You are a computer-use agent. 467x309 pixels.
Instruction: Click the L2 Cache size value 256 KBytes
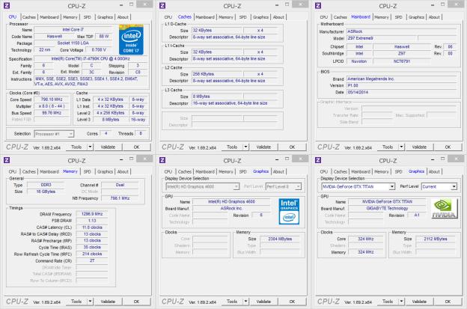coord(218,74)
